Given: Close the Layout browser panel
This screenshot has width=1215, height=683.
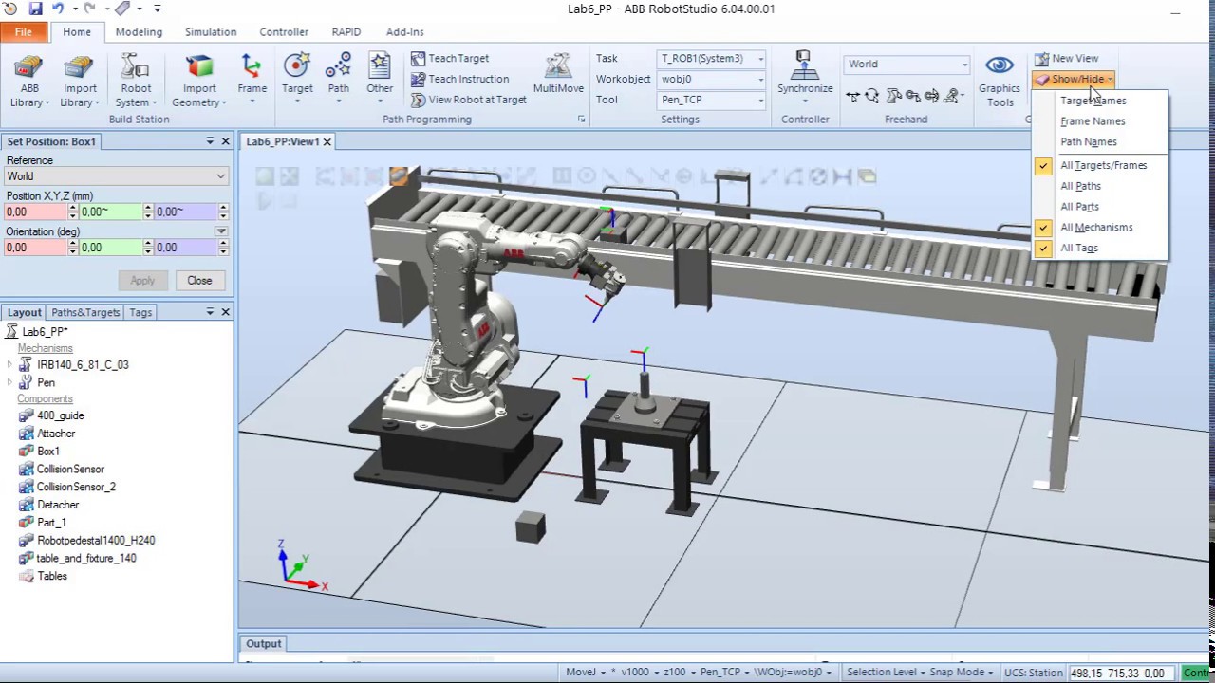Looking at the screenshot, I should tap(225, 312).
